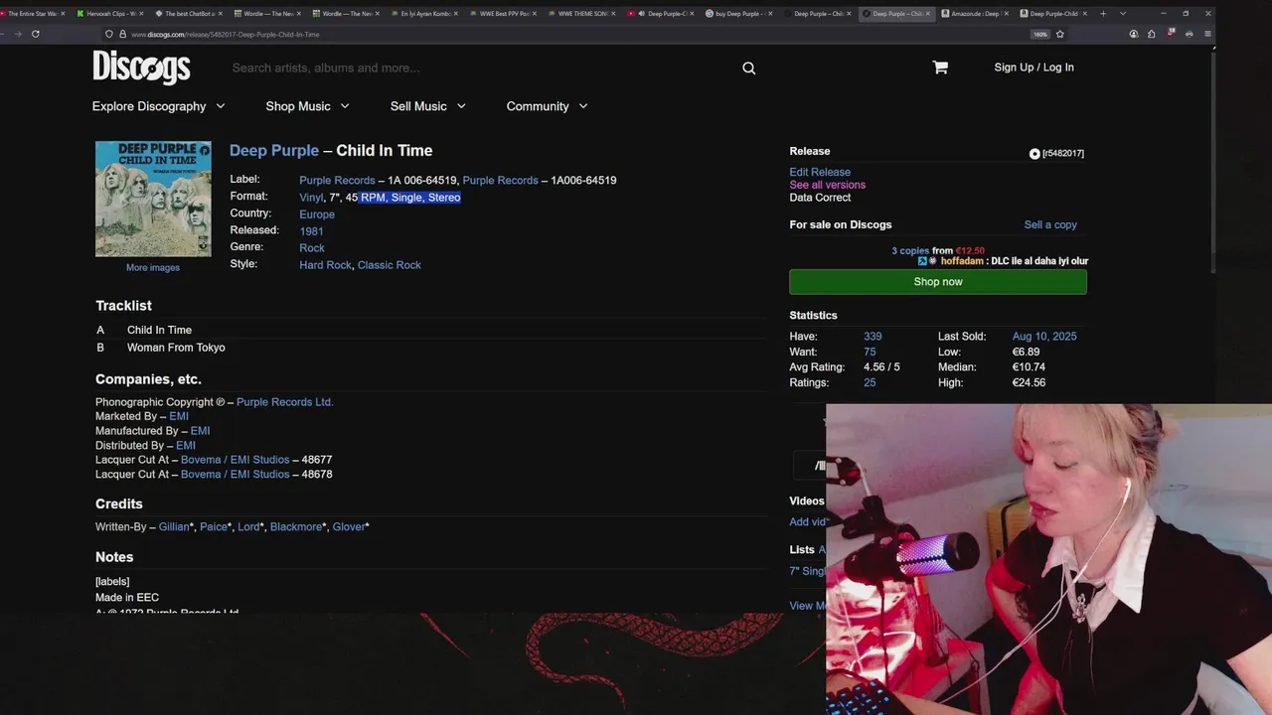Click the Blackmore writer credit link
1272x715 pixels.
point(296,526)
